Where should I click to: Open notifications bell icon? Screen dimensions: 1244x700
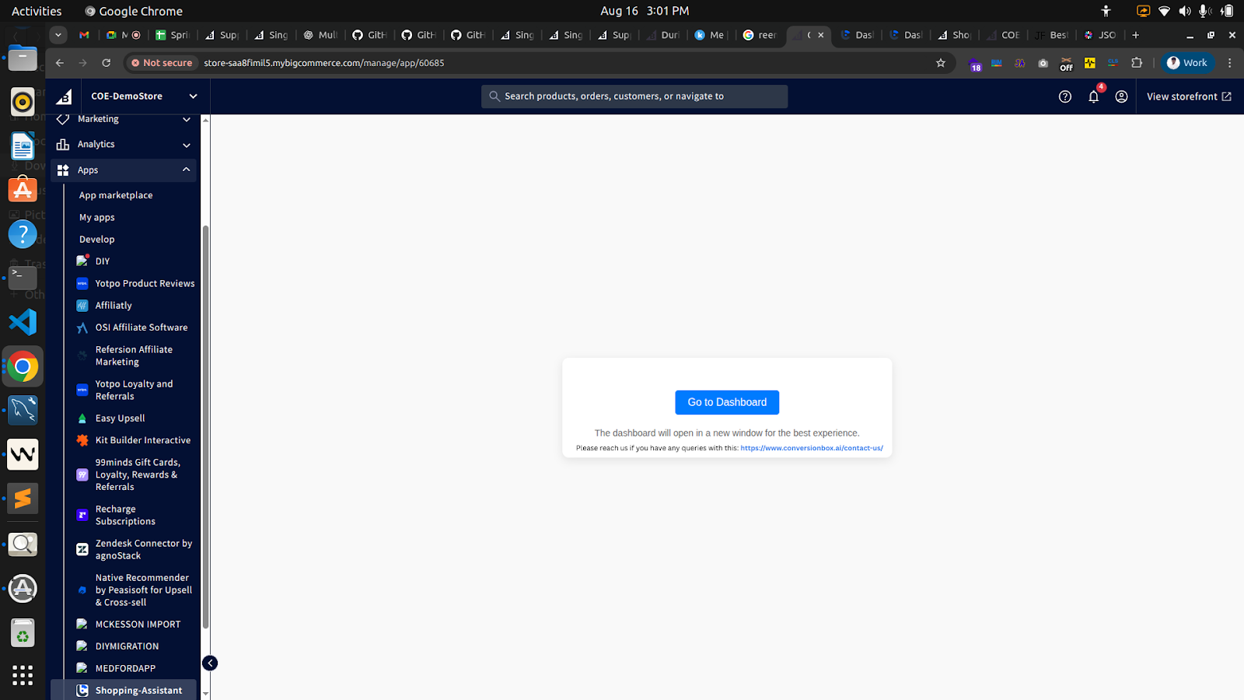(1093, 96)
